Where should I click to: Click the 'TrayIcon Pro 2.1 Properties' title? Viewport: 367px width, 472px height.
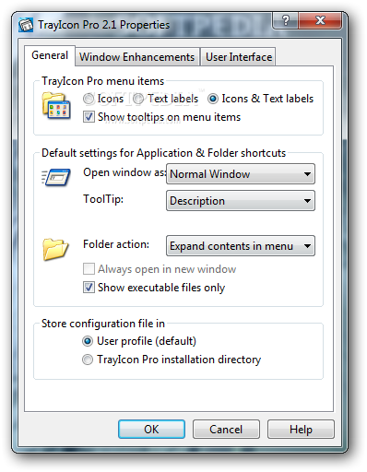pyautogui.click(x=103, y=25)
